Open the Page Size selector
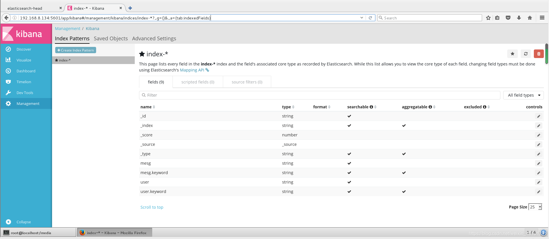This screenshot has height=239, width=549. (x=535, y=207)
